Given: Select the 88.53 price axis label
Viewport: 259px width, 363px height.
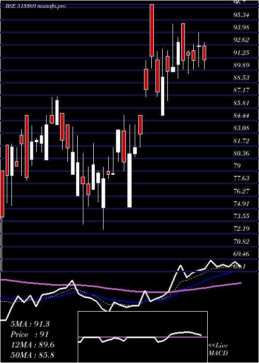Looking at the screenshot, I should (x=242, y=78).
